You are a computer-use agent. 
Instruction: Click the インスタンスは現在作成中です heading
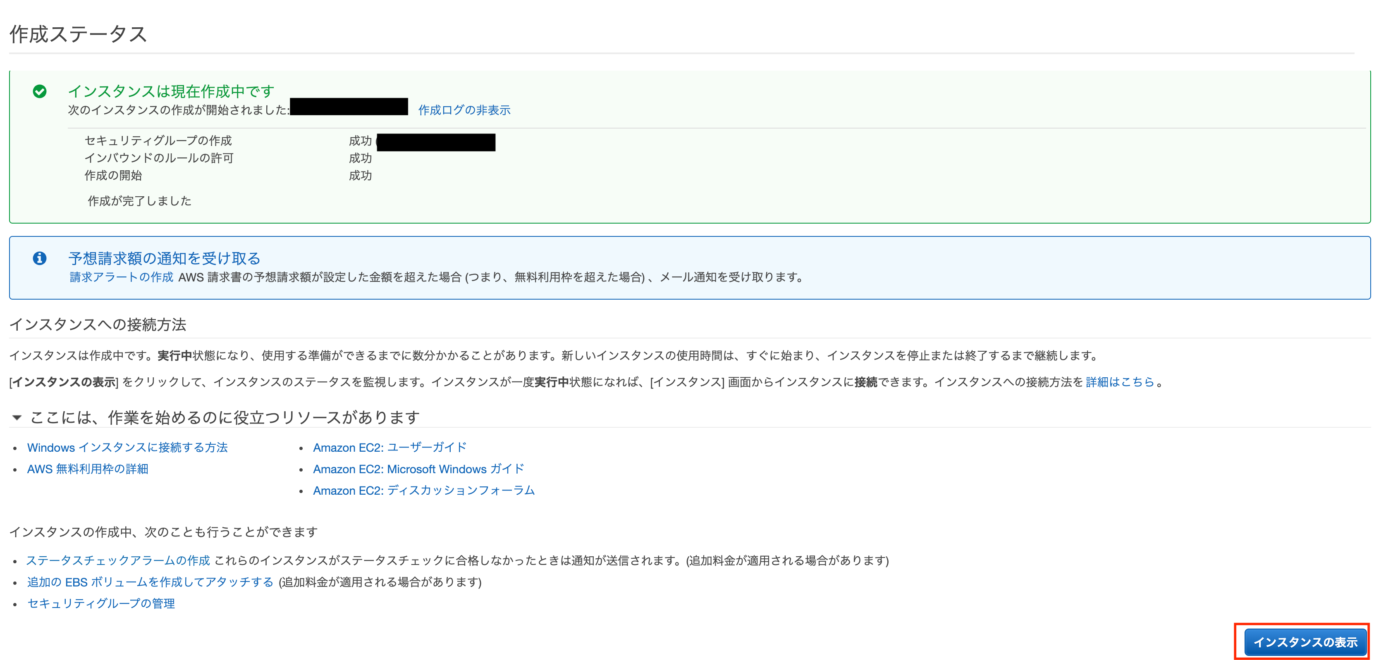(x=171, y=92)
